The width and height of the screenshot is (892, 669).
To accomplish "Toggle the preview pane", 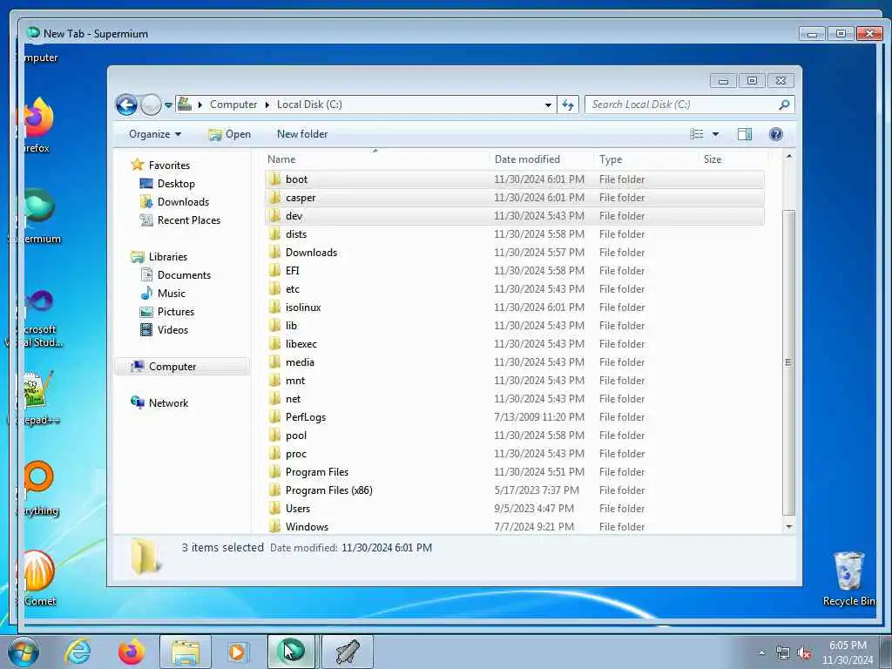I will (745, 134).
